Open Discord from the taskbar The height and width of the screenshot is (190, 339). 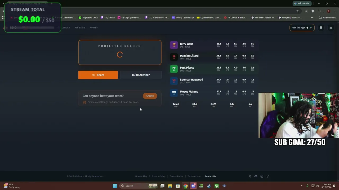193,186
